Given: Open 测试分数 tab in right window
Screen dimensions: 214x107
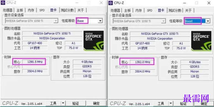Looking at the screenshot, I should (175, 10).
